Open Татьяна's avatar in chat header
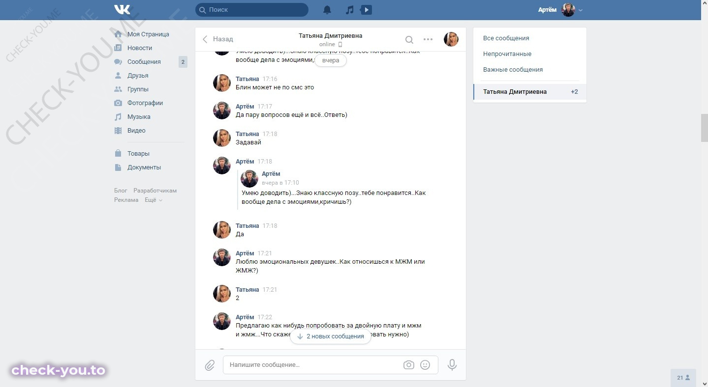 (x=451, y=39)
